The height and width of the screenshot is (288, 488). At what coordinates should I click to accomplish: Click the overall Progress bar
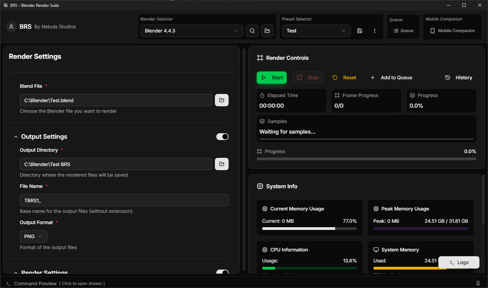[x=367, y=159]
